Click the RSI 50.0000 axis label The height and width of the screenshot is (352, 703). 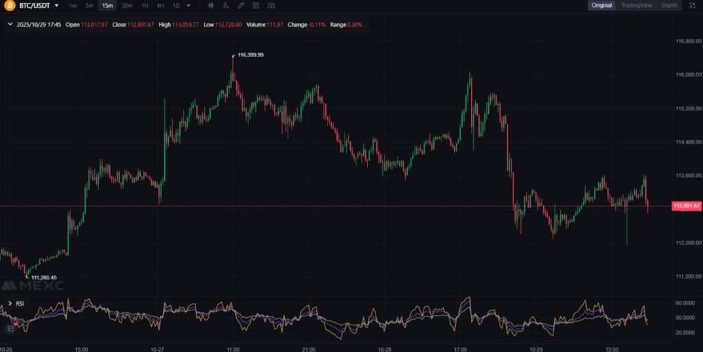pyautogui.click(x=684, y=318)
